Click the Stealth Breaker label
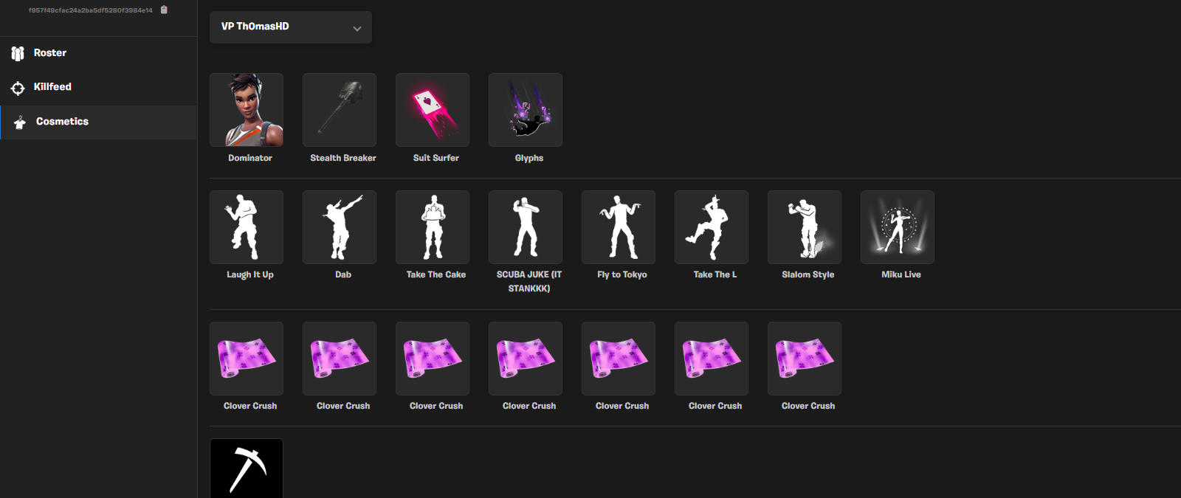Screen dimensions: 1181x498 point(343,158)
